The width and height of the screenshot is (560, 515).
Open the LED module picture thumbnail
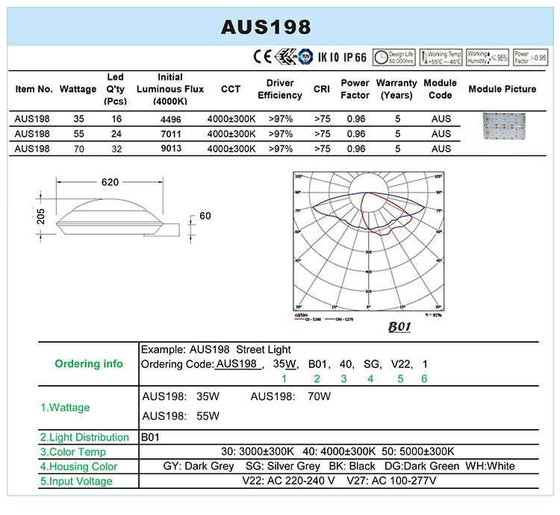(504, 125)
